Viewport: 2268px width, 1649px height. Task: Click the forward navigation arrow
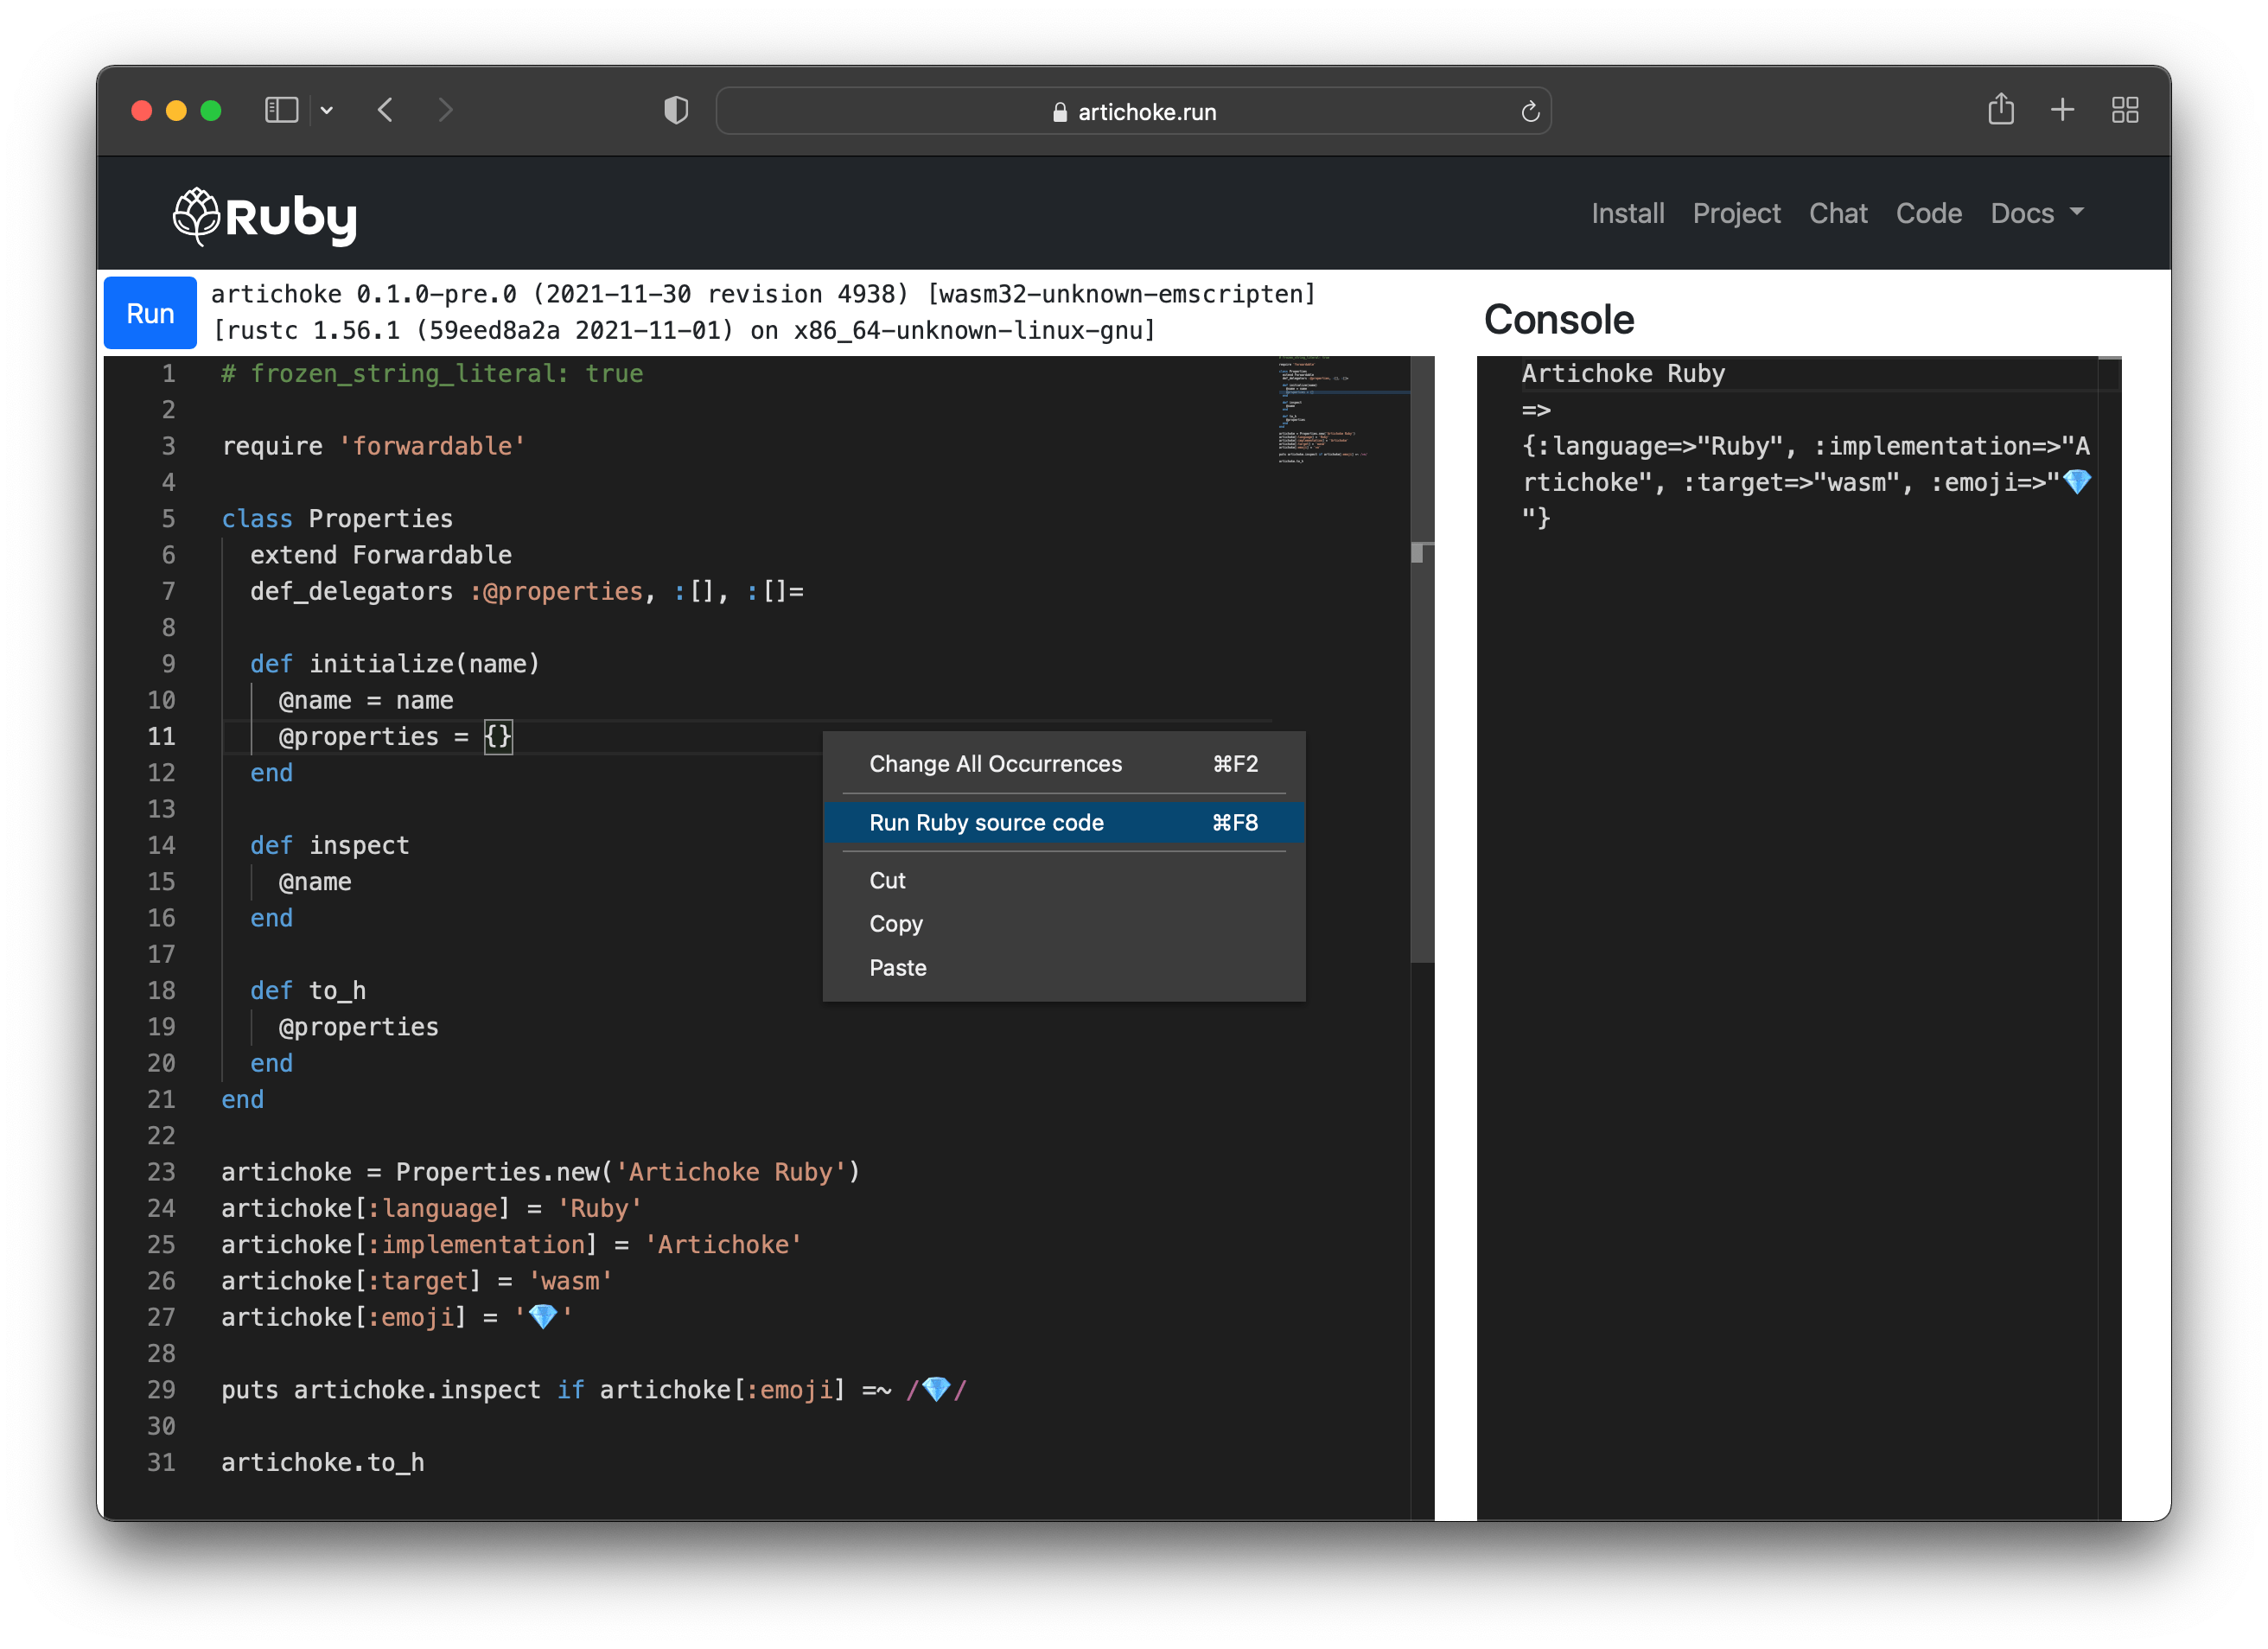(x=445, y=110)
